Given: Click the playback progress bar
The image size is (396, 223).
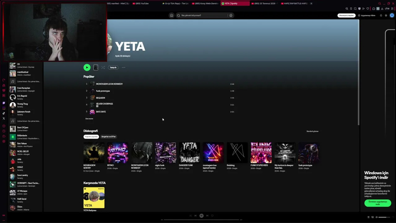Looking at the screenshot, I should coord(201,220).
